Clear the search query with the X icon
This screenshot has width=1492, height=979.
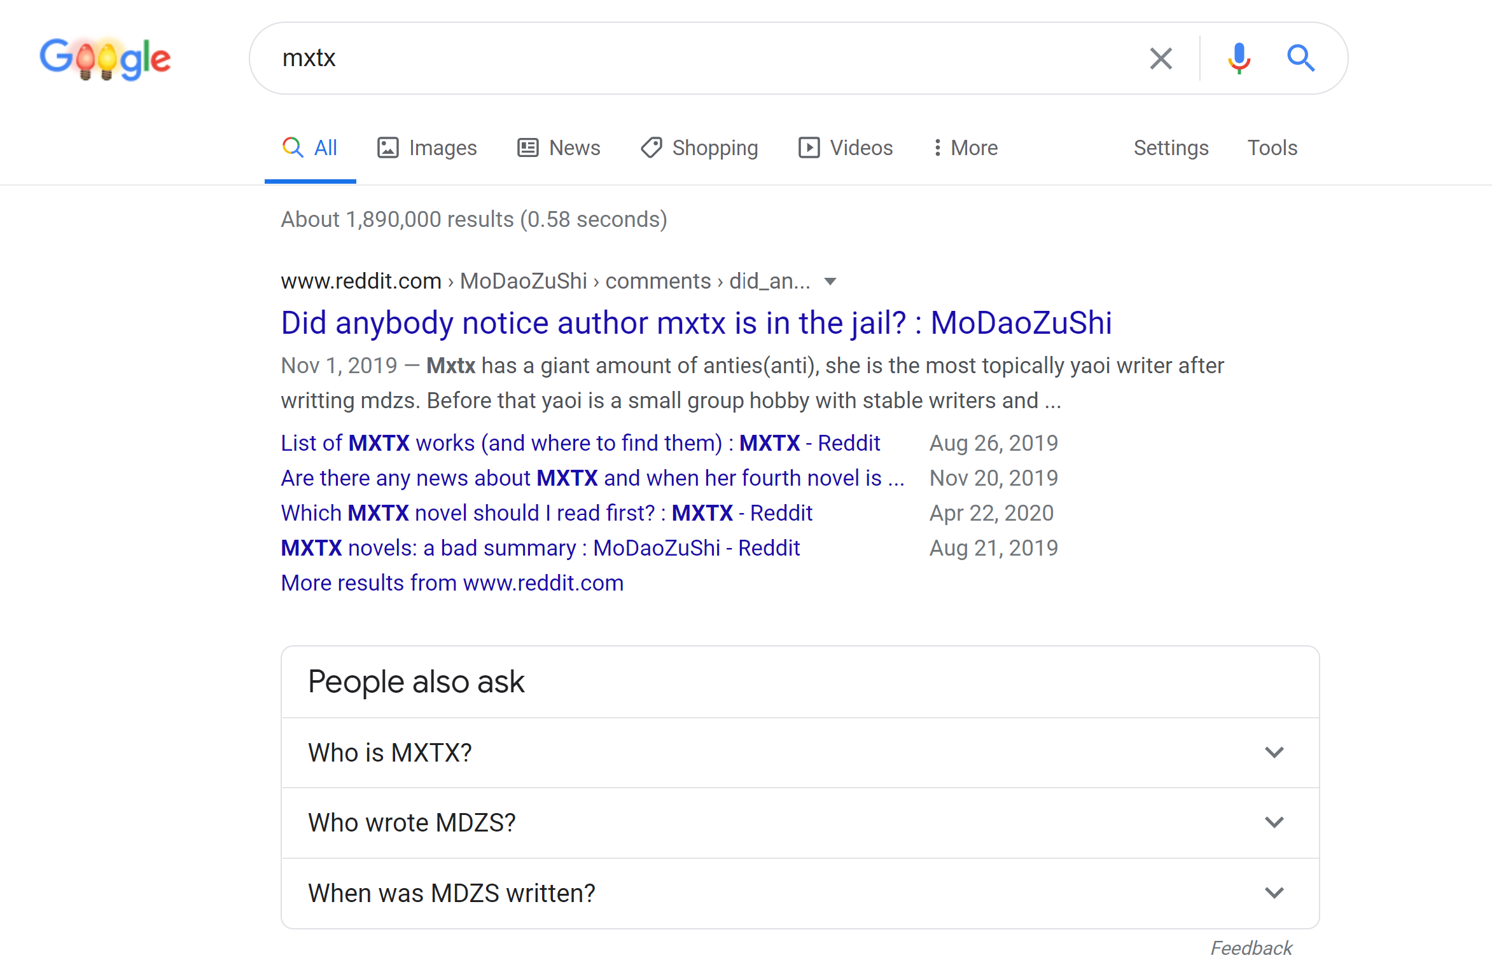pyautogui.click(x=1161, y=58)
